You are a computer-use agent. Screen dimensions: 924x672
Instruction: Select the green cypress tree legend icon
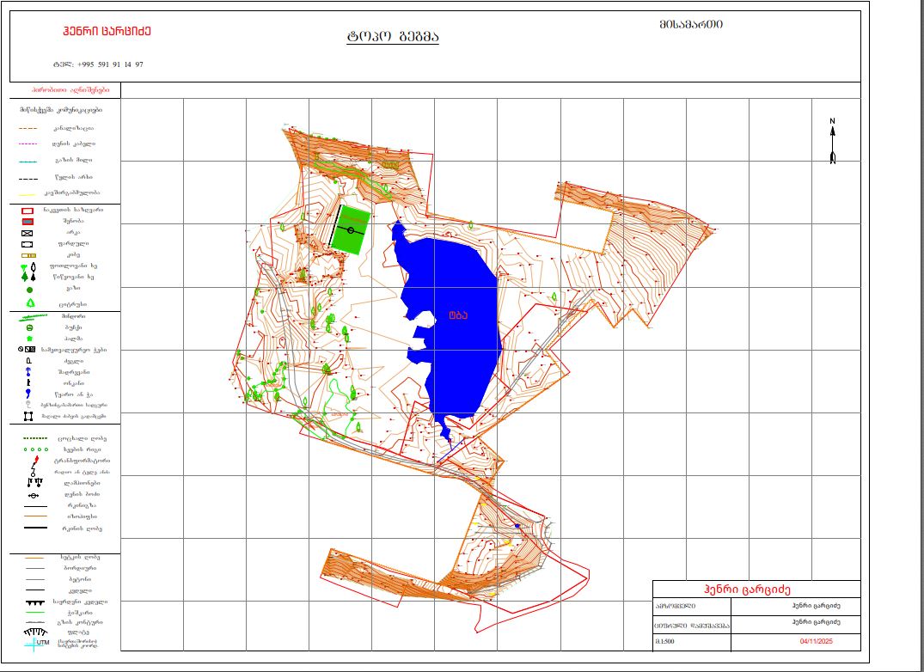click(x=30, y=303)
